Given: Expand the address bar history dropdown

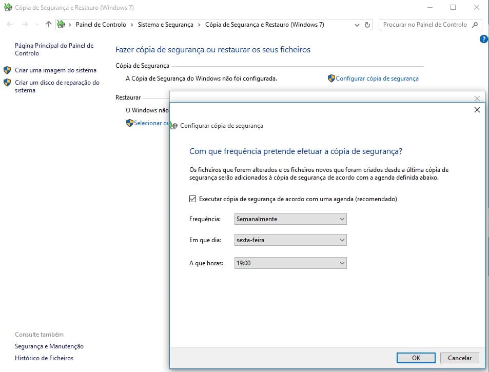Looking at the screenshot, I should (x=357, y=25).
